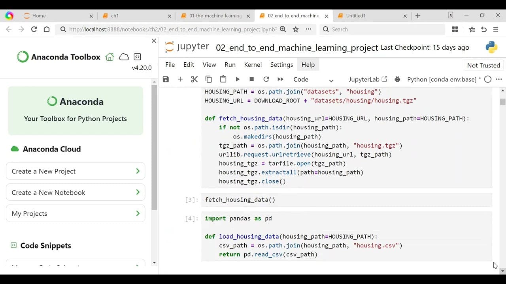Run the selected cell with the play icon

238,79
